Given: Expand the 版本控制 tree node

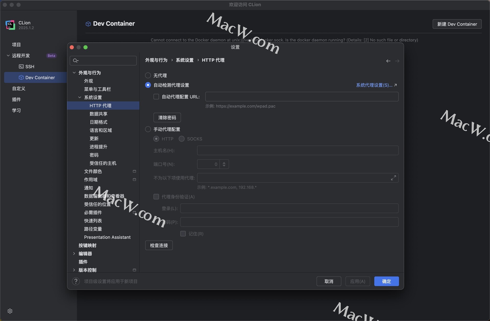Looking at the screenshot, I should (x=74, y=270).
